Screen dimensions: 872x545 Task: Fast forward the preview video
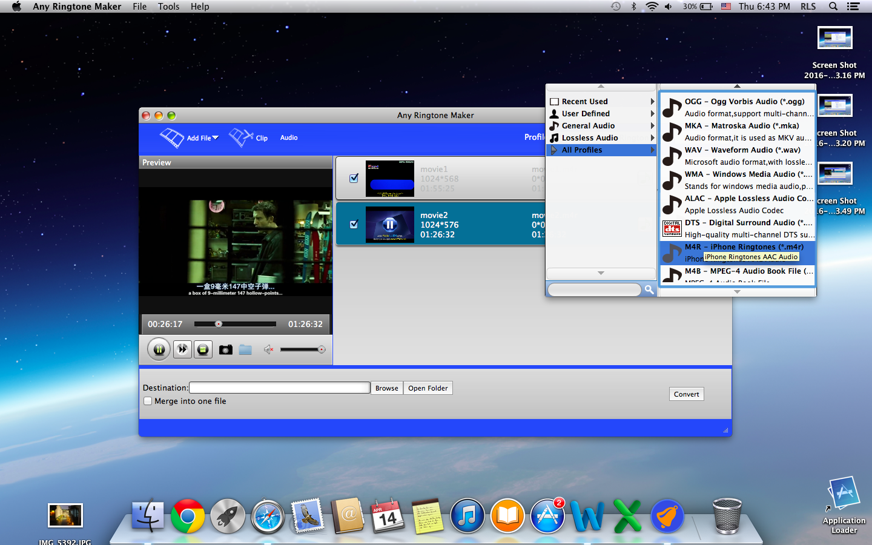pos(182,349)
